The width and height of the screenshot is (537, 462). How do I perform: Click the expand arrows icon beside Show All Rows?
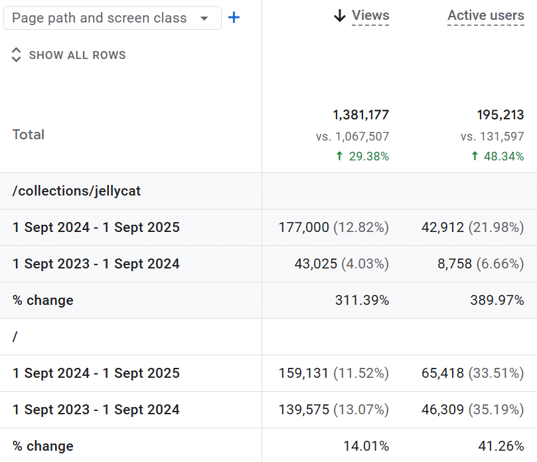point(17,55)
